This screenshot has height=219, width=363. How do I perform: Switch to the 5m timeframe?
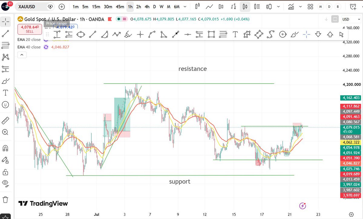[86, 6]
